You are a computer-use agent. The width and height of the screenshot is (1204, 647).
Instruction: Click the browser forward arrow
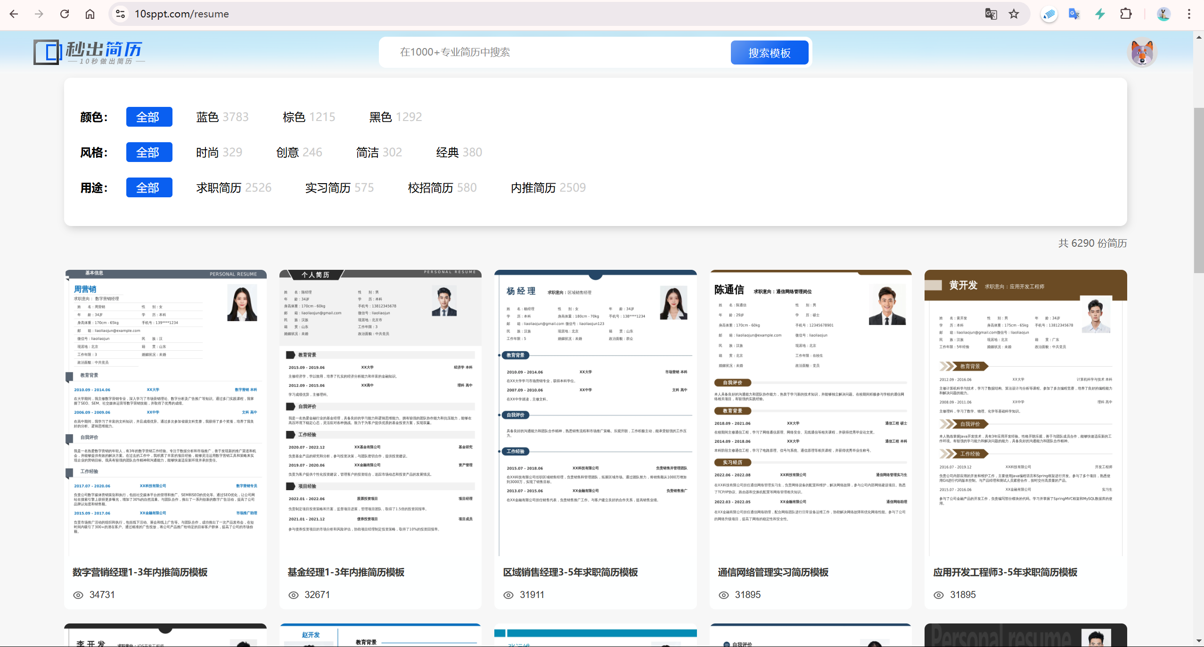39,14
